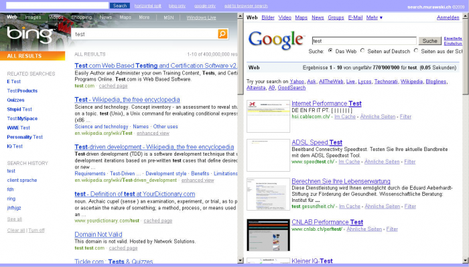
Task: Open the Mehr dropdown in Google
Action: pyautogui.click(x=374, y=17)
